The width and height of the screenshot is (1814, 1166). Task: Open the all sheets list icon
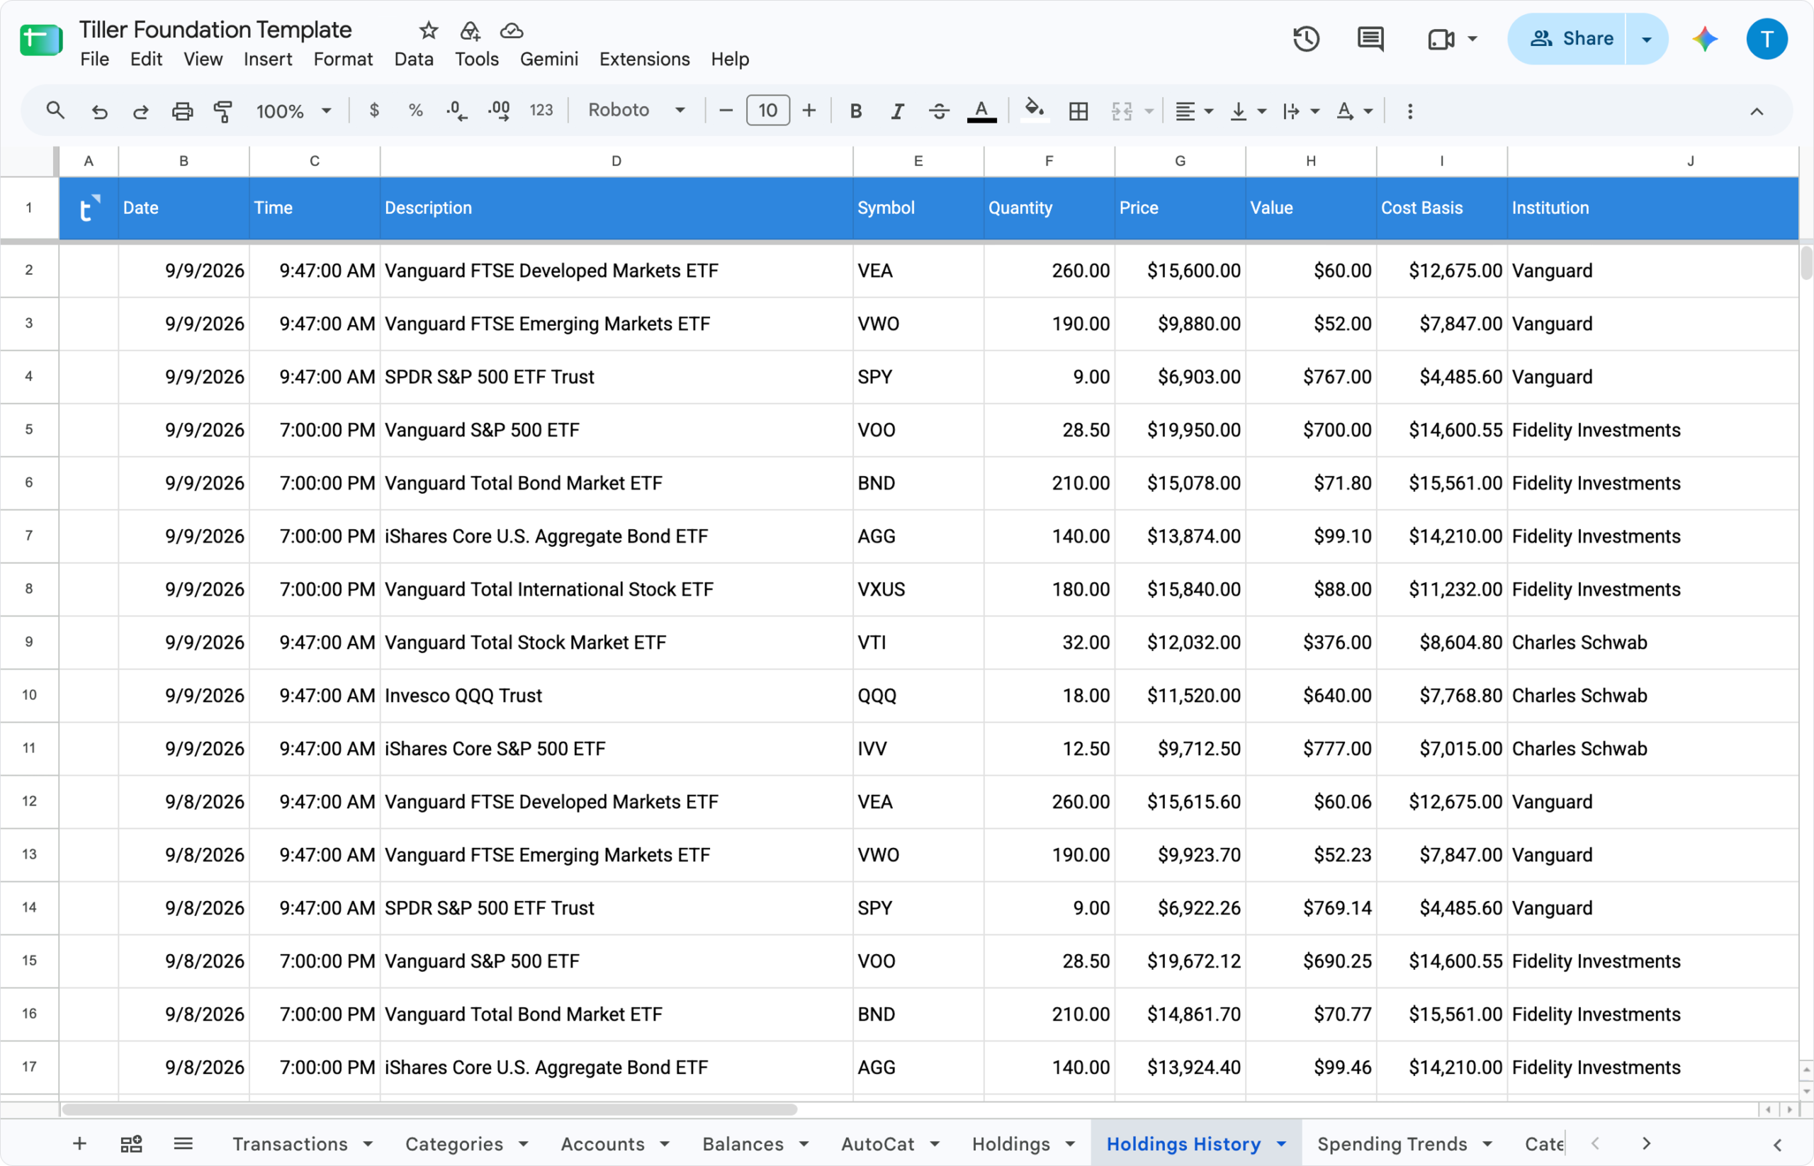coord(183,1143)
